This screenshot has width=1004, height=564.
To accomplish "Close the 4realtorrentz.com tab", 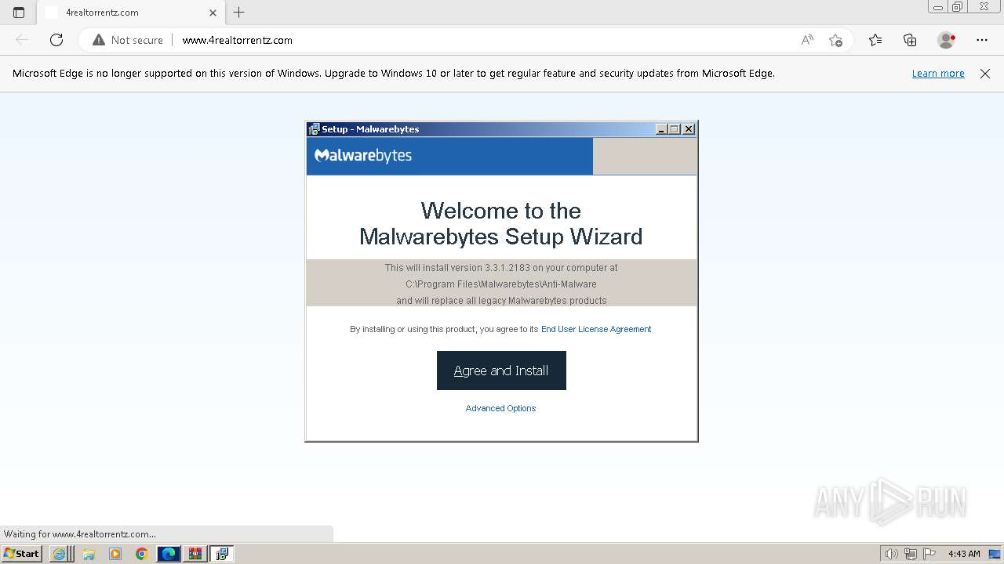I will pyautogui.click(x=213, y=13).
